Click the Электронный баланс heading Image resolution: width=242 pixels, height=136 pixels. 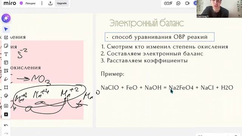pyautogui.click(x=147, y=23)
